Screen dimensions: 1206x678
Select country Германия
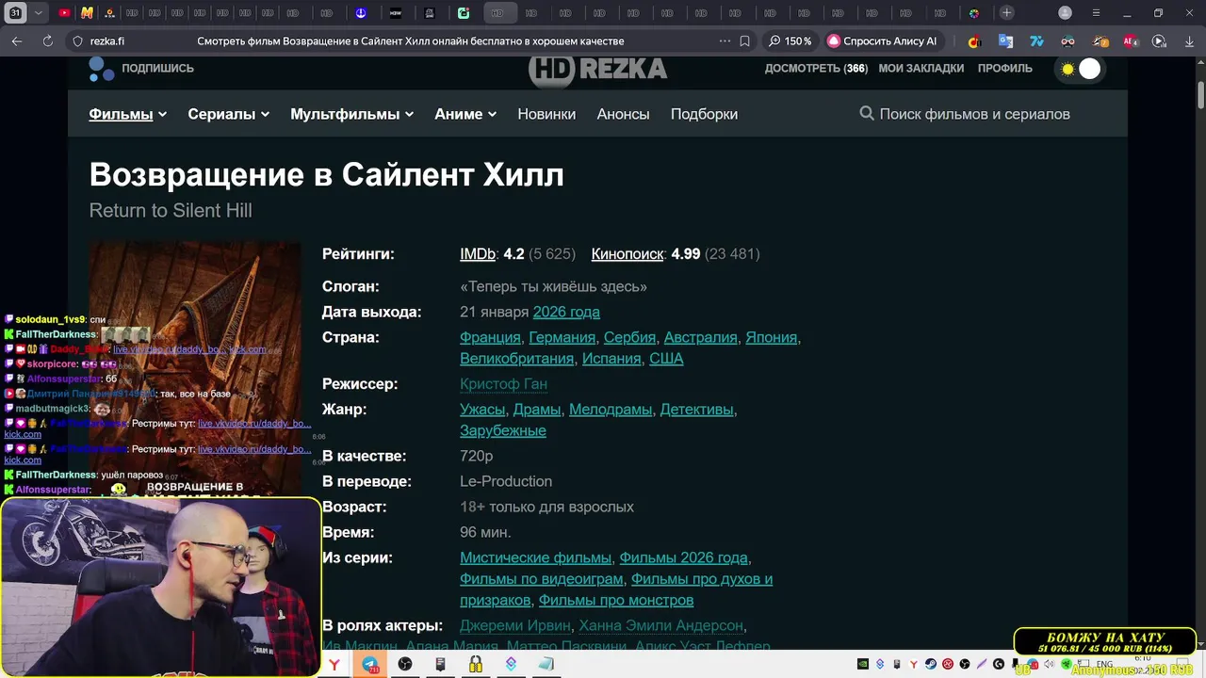coord(562,337)
